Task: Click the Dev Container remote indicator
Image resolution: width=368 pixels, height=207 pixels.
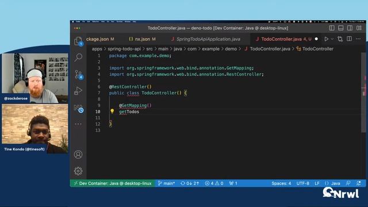Action: [x=113, y=183]
